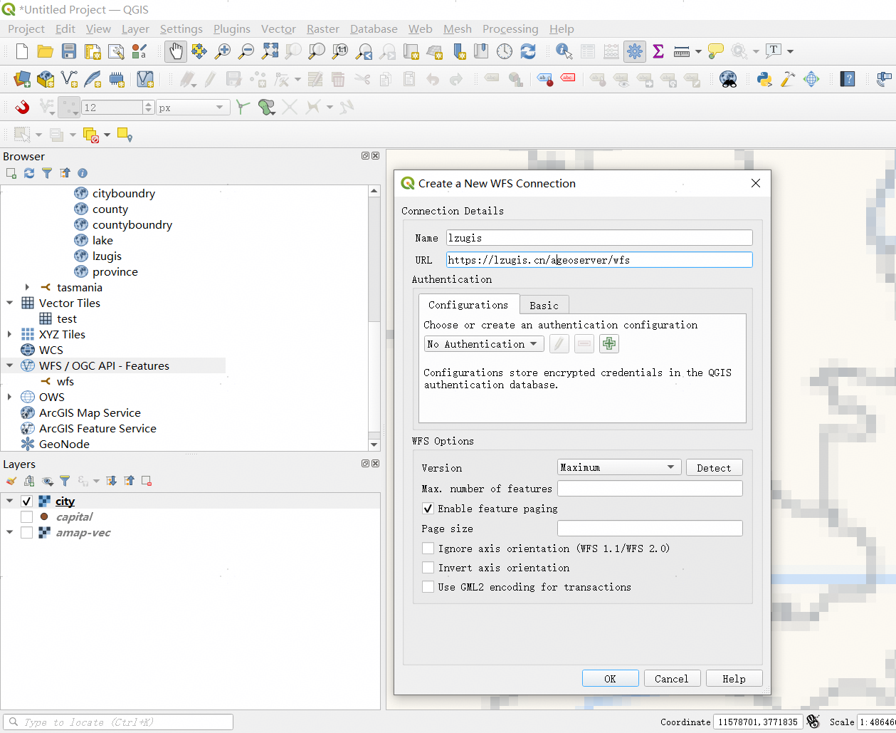Open the Version Maximum dropdown
Viewport: 896px width, 733px height.
[618, 467]
